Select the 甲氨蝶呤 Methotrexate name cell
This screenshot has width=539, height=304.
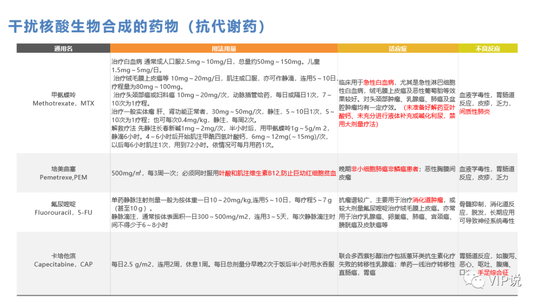63,99
